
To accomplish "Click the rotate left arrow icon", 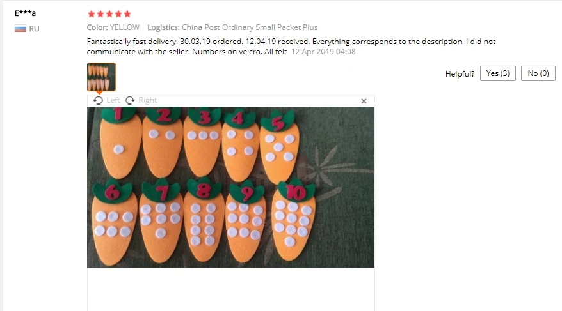I will point(98,100).
